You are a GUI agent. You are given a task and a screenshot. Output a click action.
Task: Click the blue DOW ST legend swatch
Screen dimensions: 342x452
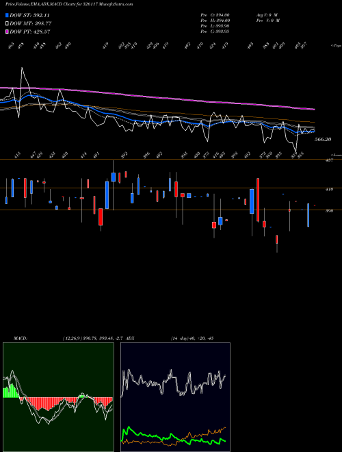pos(7,15)
